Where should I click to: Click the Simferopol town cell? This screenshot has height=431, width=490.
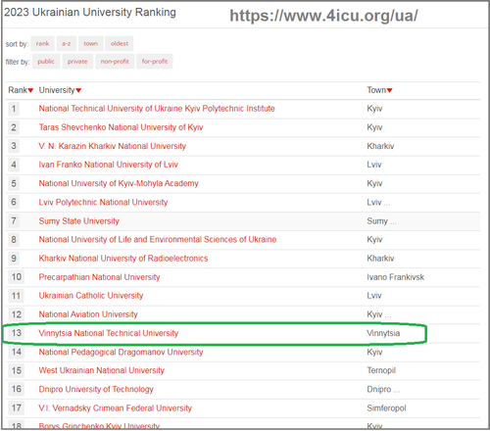tap(386, 408)
